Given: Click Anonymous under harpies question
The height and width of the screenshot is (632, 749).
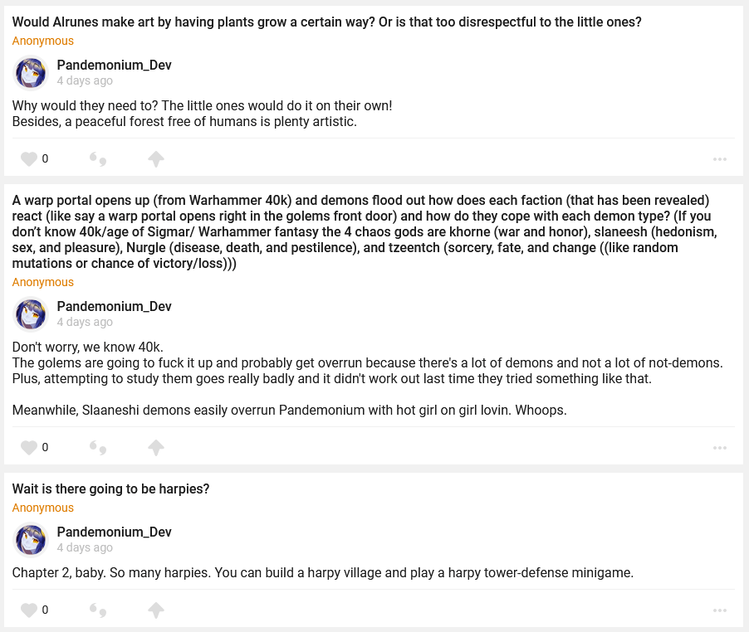Looking at the screenshot, I should click(x=43, y=508).
